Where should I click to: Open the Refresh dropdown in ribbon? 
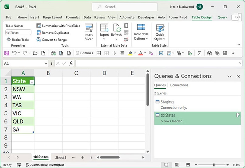[x=116, y=39]
